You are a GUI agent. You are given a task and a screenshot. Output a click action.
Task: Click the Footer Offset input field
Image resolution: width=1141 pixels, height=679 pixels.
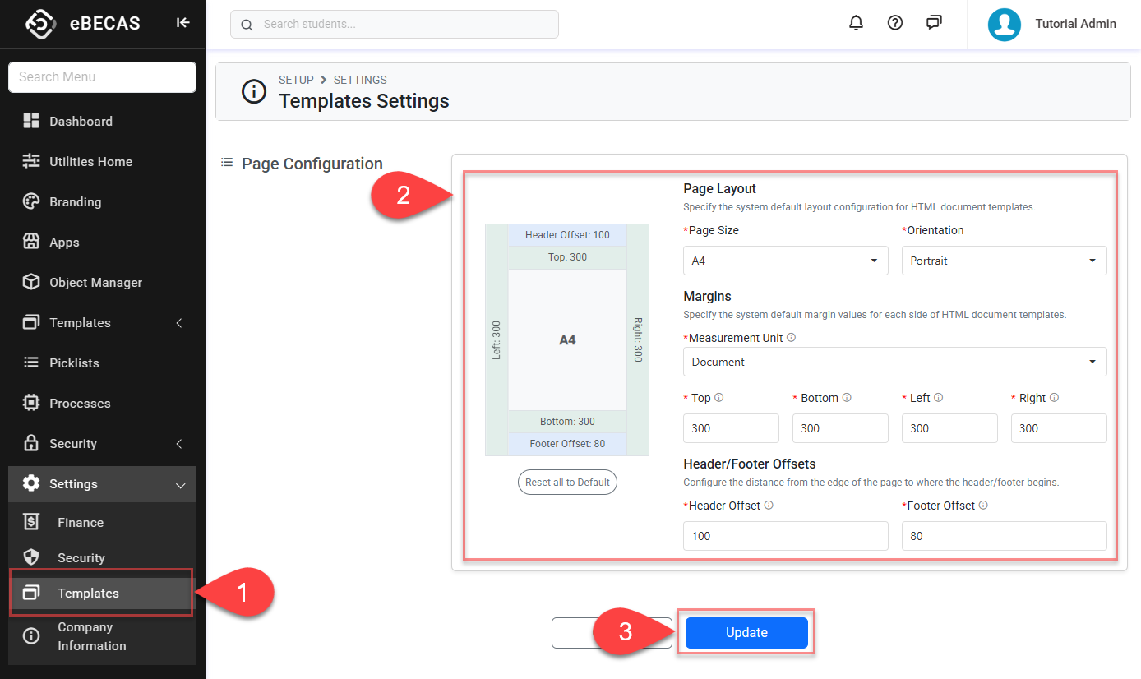tap(1004, 536)
